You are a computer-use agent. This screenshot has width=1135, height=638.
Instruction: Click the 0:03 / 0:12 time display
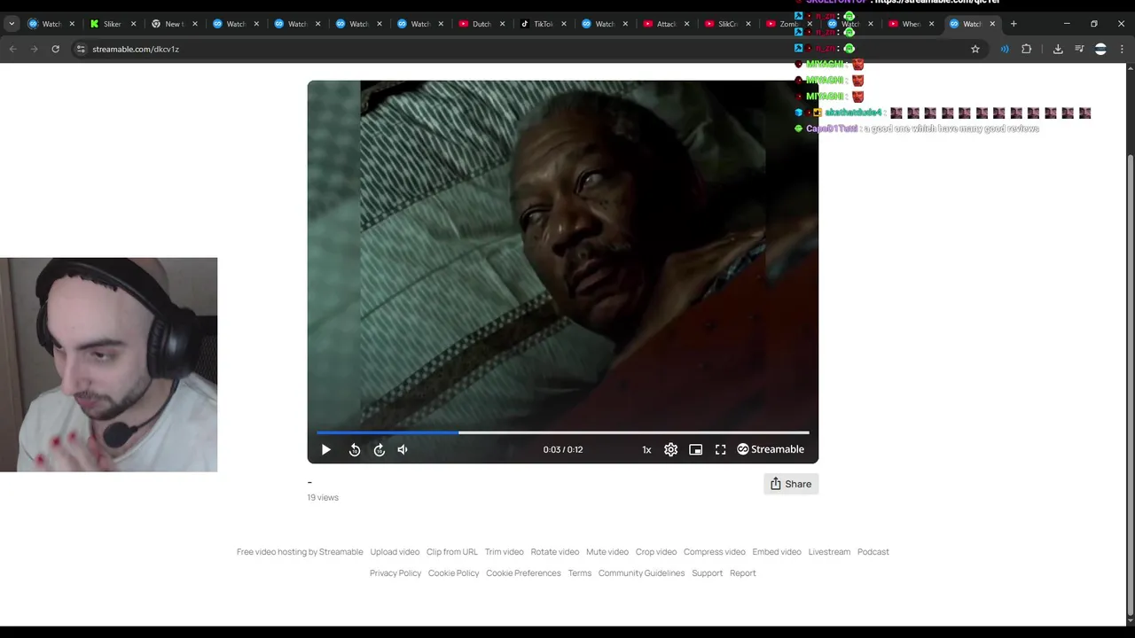(x=563, y=449)
